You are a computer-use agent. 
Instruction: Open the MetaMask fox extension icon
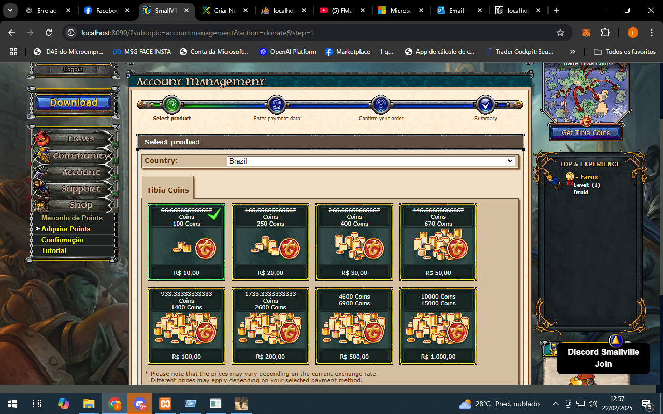point(586,33)
